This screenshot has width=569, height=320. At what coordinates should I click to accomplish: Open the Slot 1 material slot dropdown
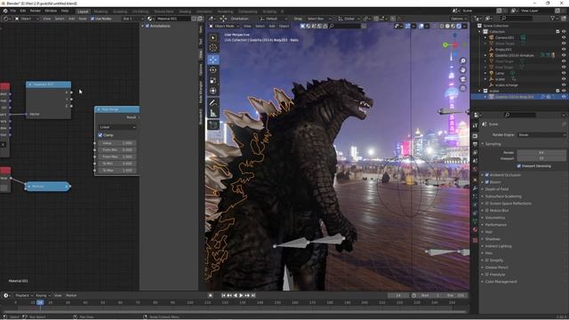132,19
